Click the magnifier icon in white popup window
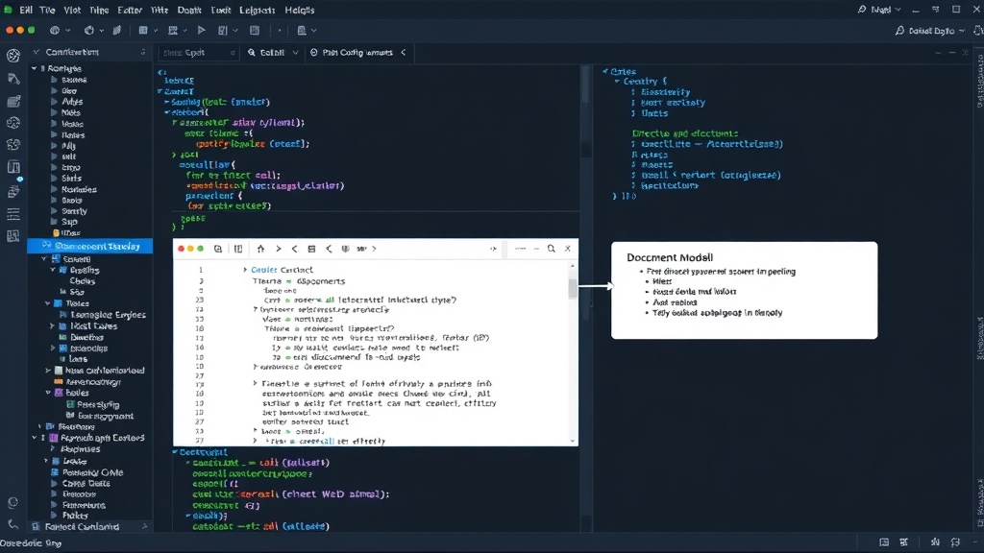The image size is (984, 553). tap(551, 249)
